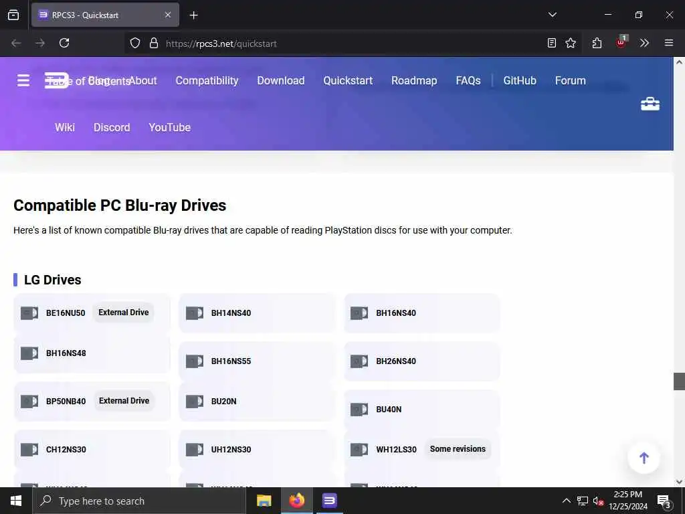The height and width of the screenshot is (514, 685).
Task: Open the Windows Start menu
Action: coord(16,501)
